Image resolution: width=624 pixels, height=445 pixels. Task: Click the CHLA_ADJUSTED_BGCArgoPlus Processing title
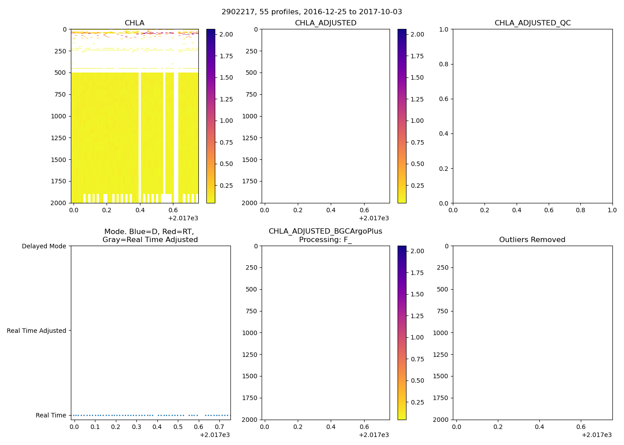click(325, 235)
